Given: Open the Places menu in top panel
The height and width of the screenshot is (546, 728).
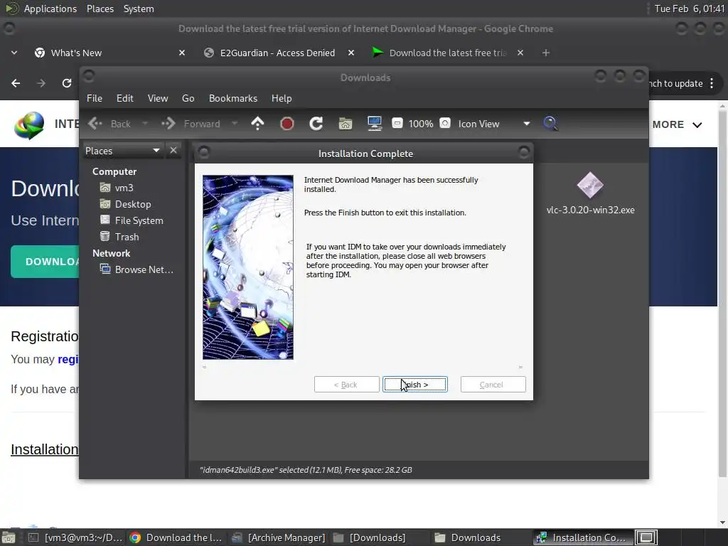Looking at the screenshot, I should 100,9.
